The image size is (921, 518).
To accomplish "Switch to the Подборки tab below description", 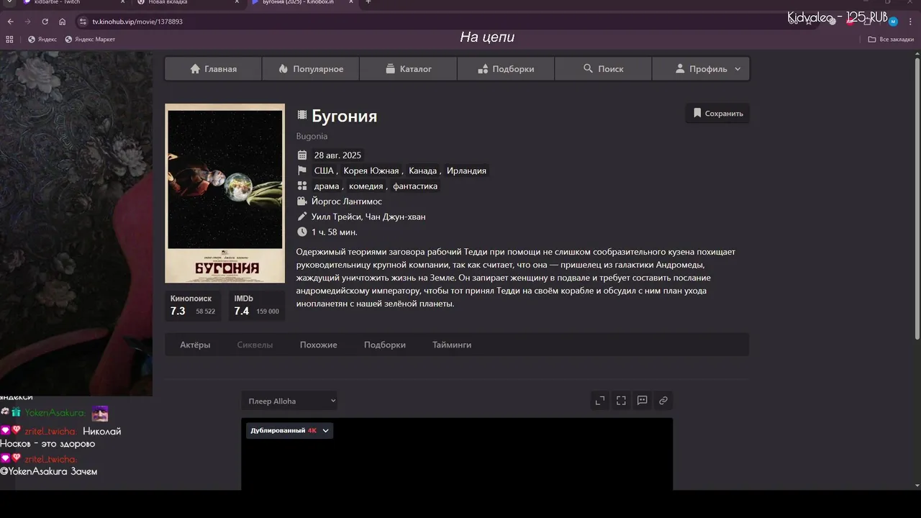I will [x=385, y=345].
